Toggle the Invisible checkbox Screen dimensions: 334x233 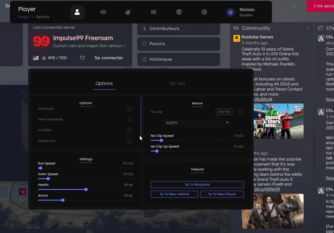click(129, 130)
